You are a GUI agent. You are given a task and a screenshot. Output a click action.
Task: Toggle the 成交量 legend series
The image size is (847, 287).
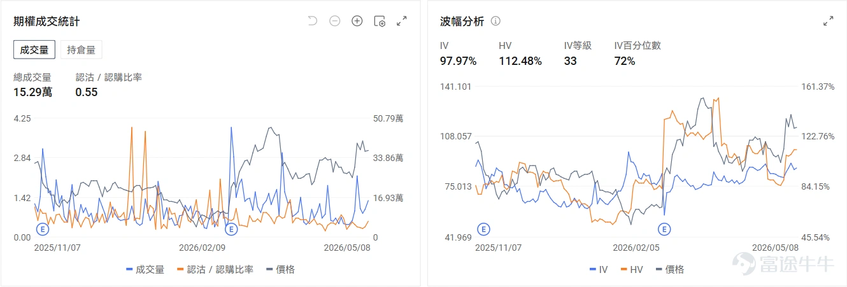click(145, 270)
